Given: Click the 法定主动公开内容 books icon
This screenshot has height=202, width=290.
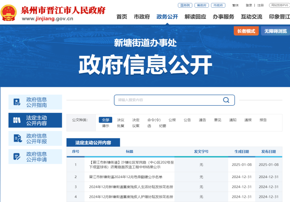Looking at the screenshot, I should click(x=17, y=120).
